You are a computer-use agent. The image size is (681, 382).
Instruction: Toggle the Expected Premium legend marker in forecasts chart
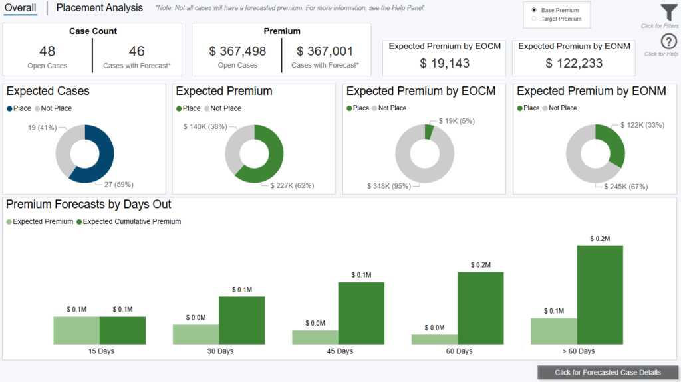pyautogui.click(x=9, y=222)
